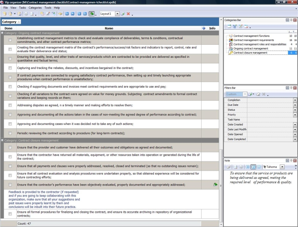298x227 pixels.
Task: Mark 'Ensure that all payments and clauses' as done
Action: coord(10,166)
